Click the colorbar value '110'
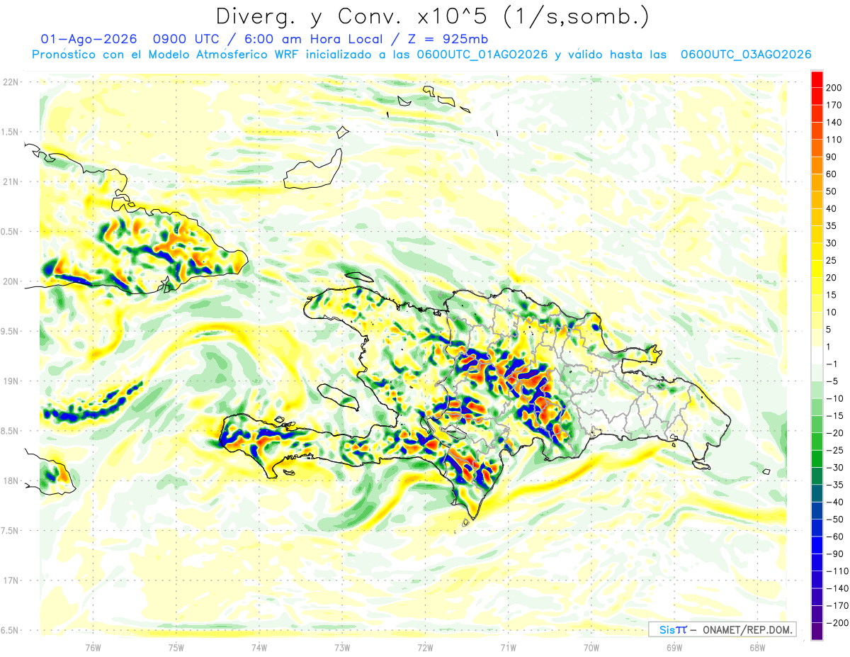850x657 pixels. [x=834, y=140]
